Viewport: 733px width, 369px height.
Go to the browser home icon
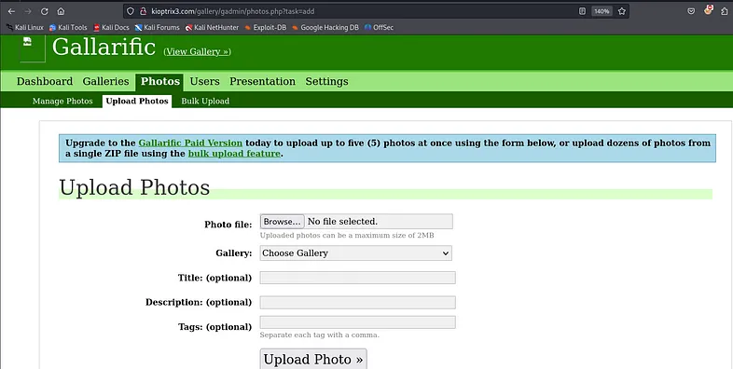coord(61,11)
